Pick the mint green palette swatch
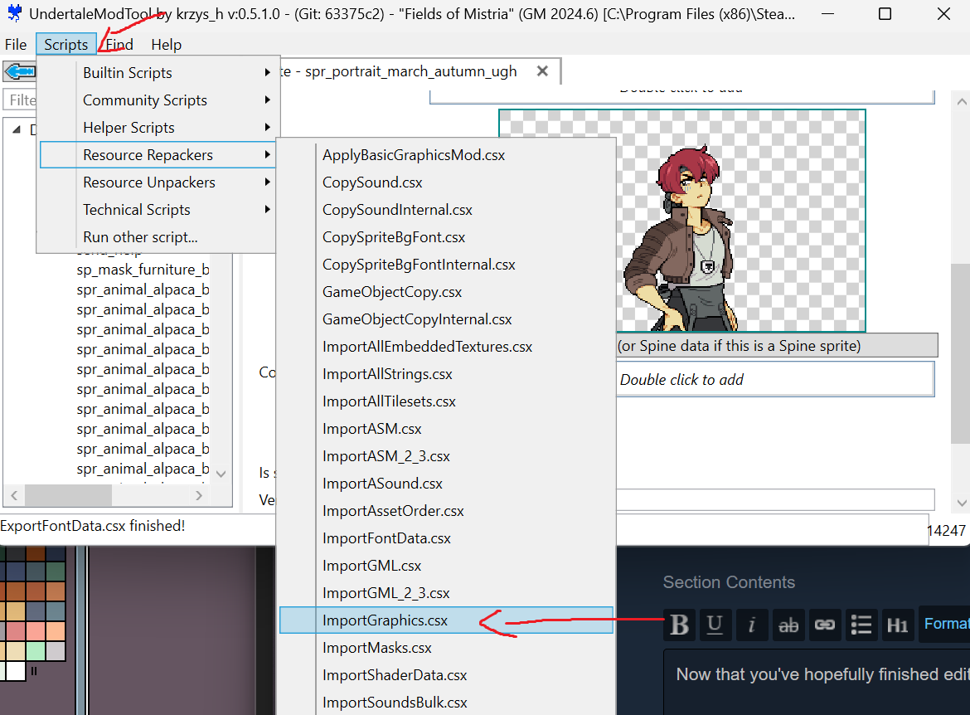The width and height of the screenshot is (970, 715). coord(36,651)
